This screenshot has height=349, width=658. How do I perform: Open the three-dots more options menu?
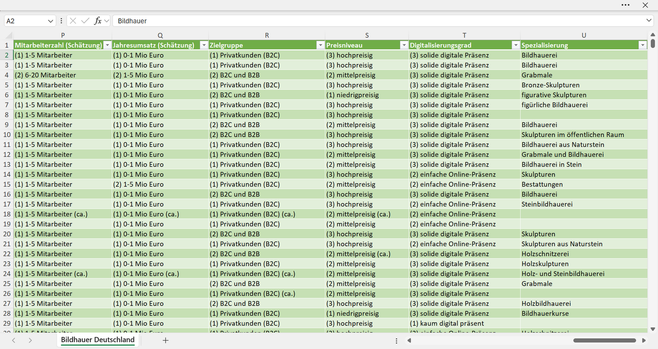[x=625, y=5]
